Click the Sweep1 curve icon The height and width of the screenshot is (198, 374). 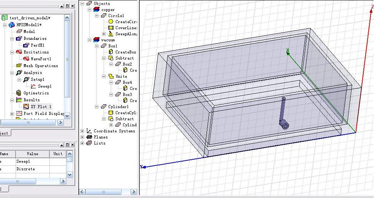[x=34, y=86]
